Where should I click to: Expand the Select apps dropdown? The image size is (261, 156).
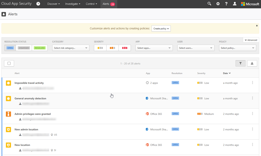[154, 48]
